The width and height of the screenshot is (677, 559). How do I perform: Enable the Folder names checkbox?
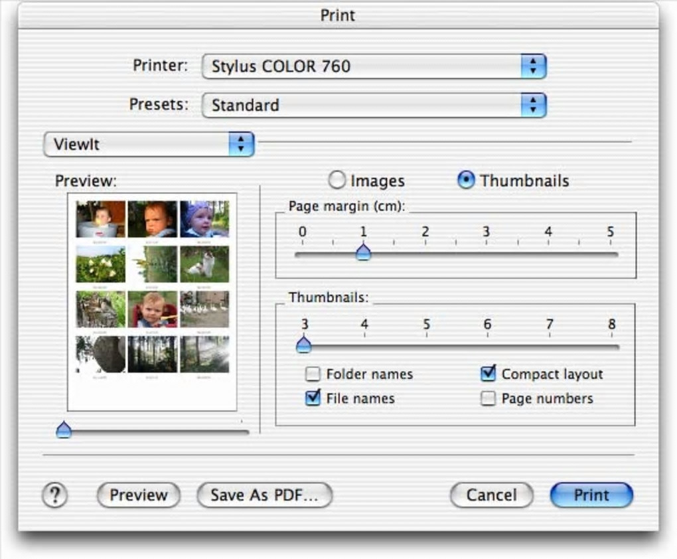313,374
